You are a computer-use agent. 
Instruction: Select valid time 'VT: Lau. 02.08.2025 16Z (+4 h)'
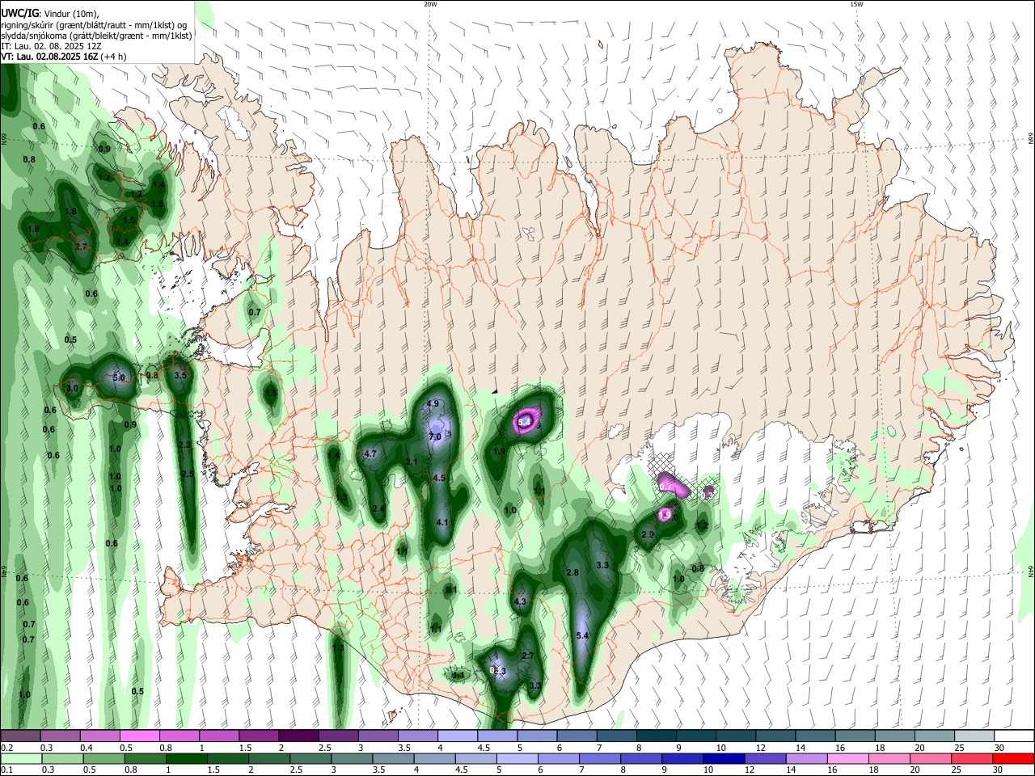tap(64, 57)
